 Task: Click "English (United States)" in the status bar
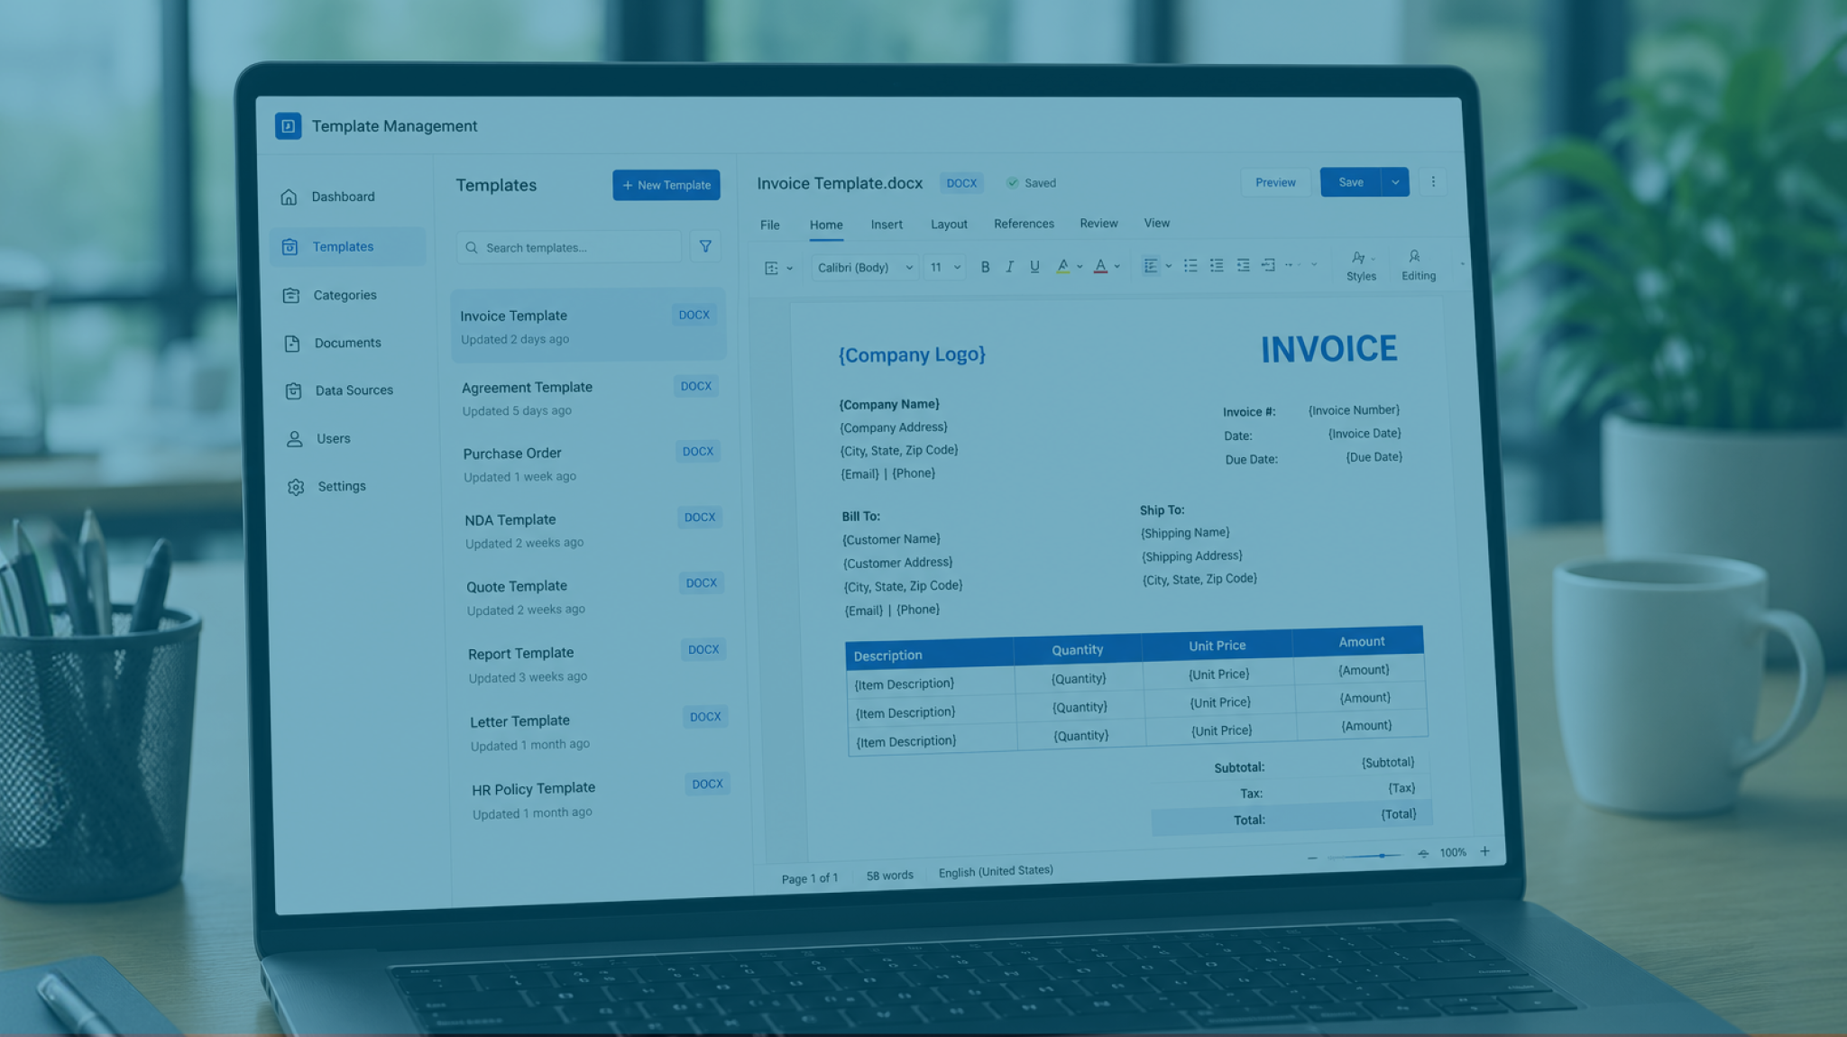point(996,871)
